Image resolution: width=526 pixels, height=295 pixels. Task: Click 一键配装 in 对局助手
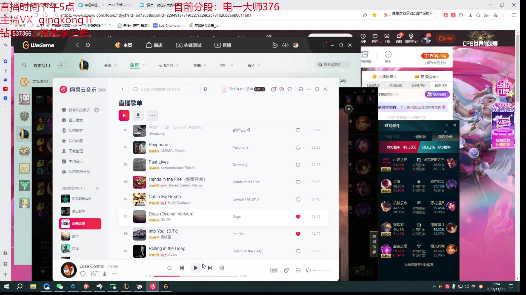click(419, 137)
